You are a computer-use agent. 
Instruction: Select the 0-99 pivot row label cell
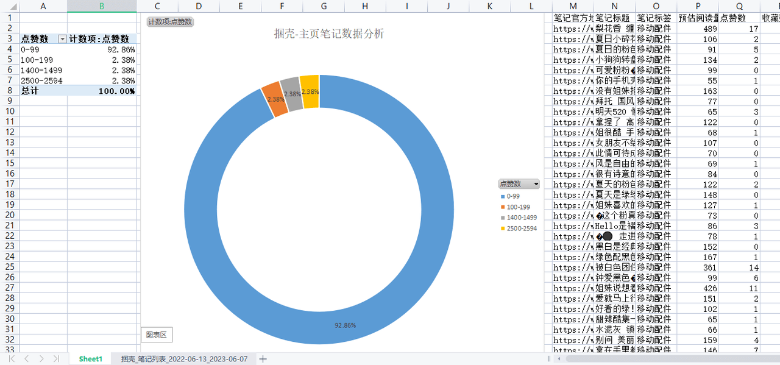(43, 49)
